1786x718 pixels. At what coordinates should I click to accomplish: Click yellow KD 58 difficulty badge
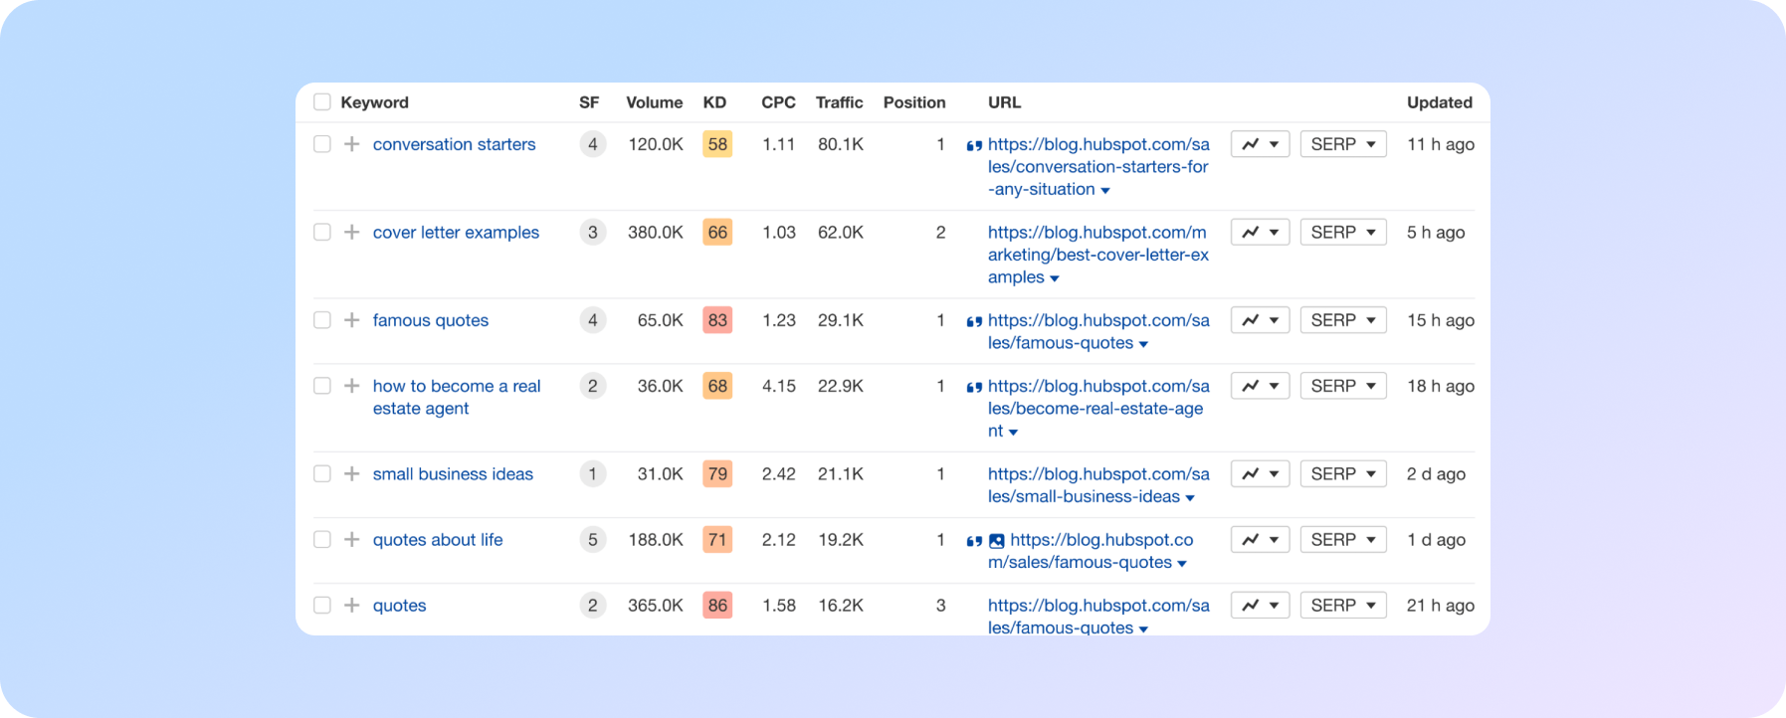pyautogui.click(x=717, y=144)
